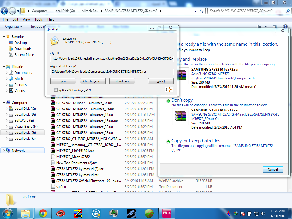Screen dimensions: 292x219
Task: Tick the 'لا تعرض هذه اللائحة ثانية' checkbox
Action: [x=56, y=90]
